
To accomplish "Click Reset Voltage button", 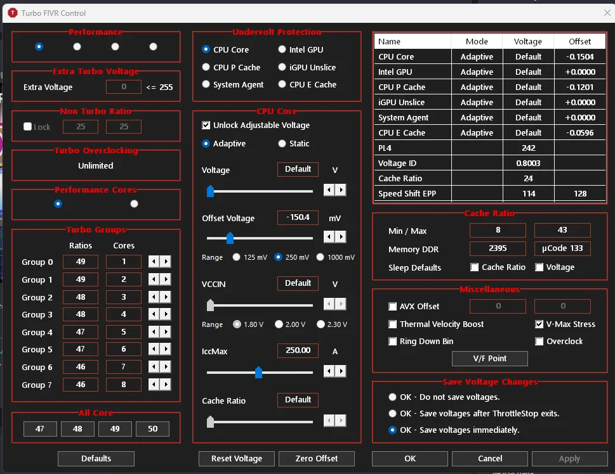I will 237,458.
